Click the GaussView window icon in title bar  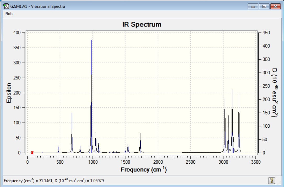[x=6, y=6]
